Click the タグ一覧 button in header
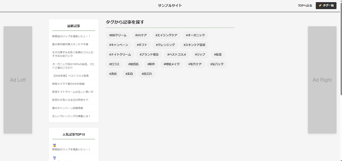The image size is (342, 161). [x=326, y=6]
